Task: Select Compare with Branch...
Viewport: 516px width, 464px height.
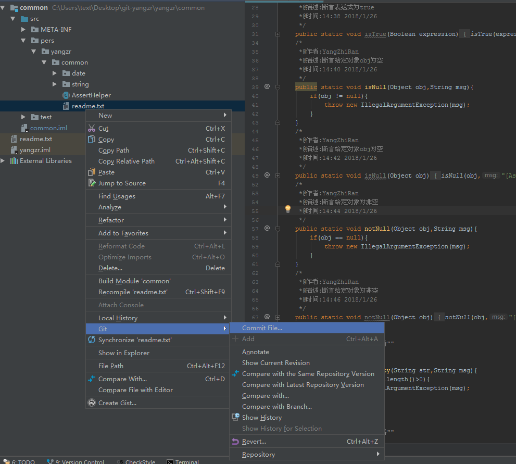Action: 307,406
